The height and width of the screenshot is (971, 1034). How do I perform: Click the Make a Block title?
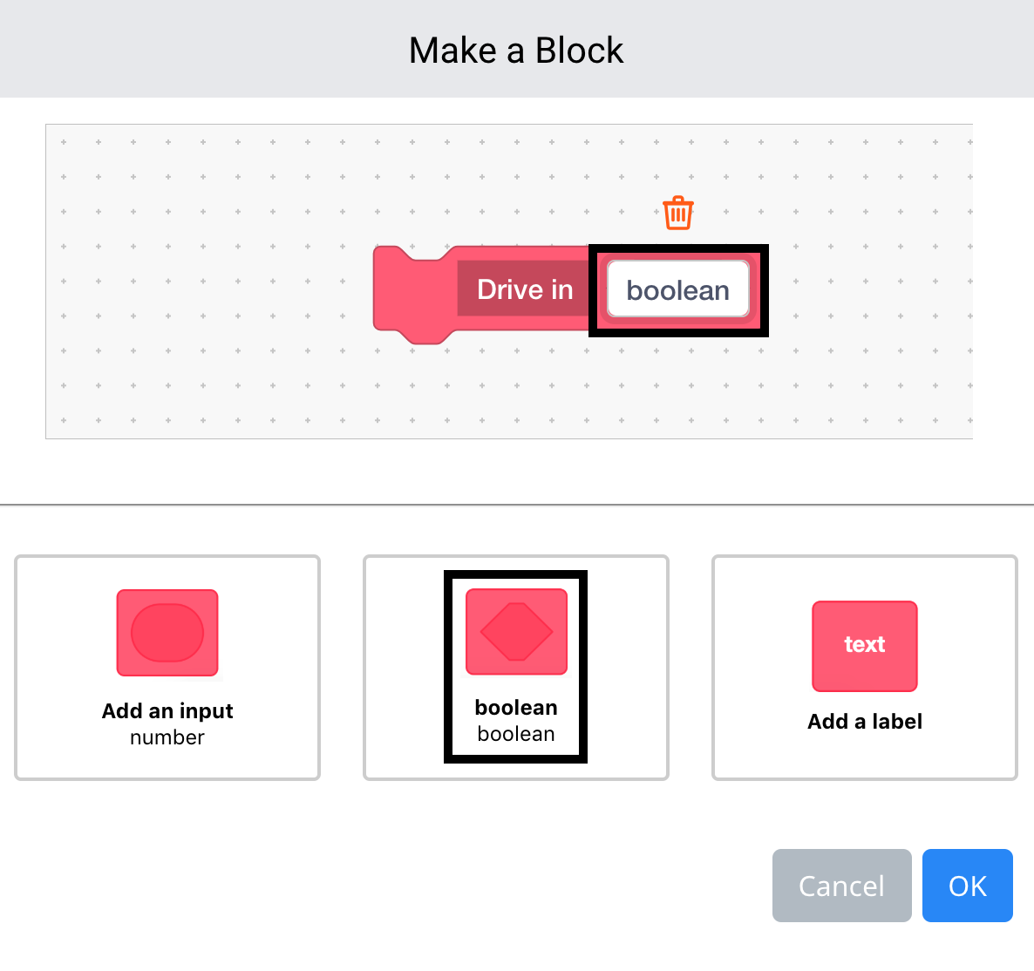pyautogui.click(x=516, y=50)
